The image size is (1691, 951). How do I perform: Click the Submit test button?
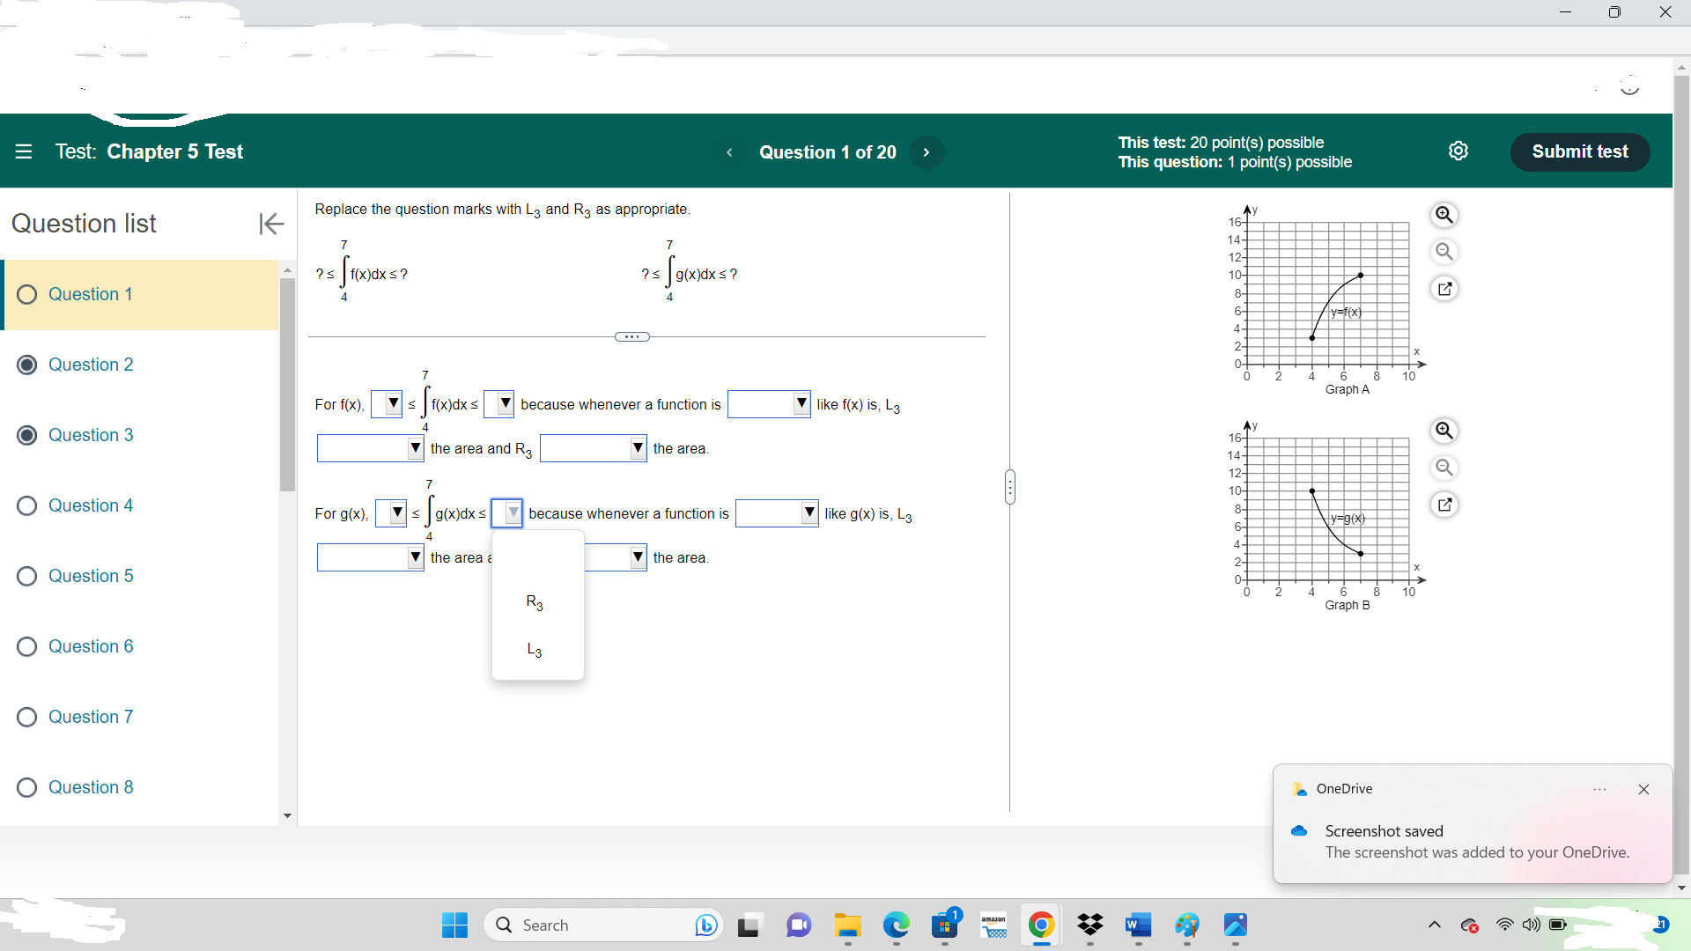(x=1579, y=151)
